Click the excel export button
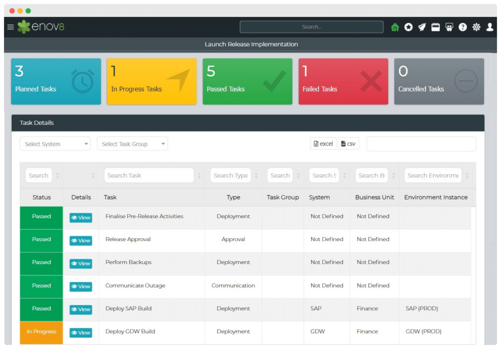501x349 pixels. pyautogui.click(x=323, y=144)
